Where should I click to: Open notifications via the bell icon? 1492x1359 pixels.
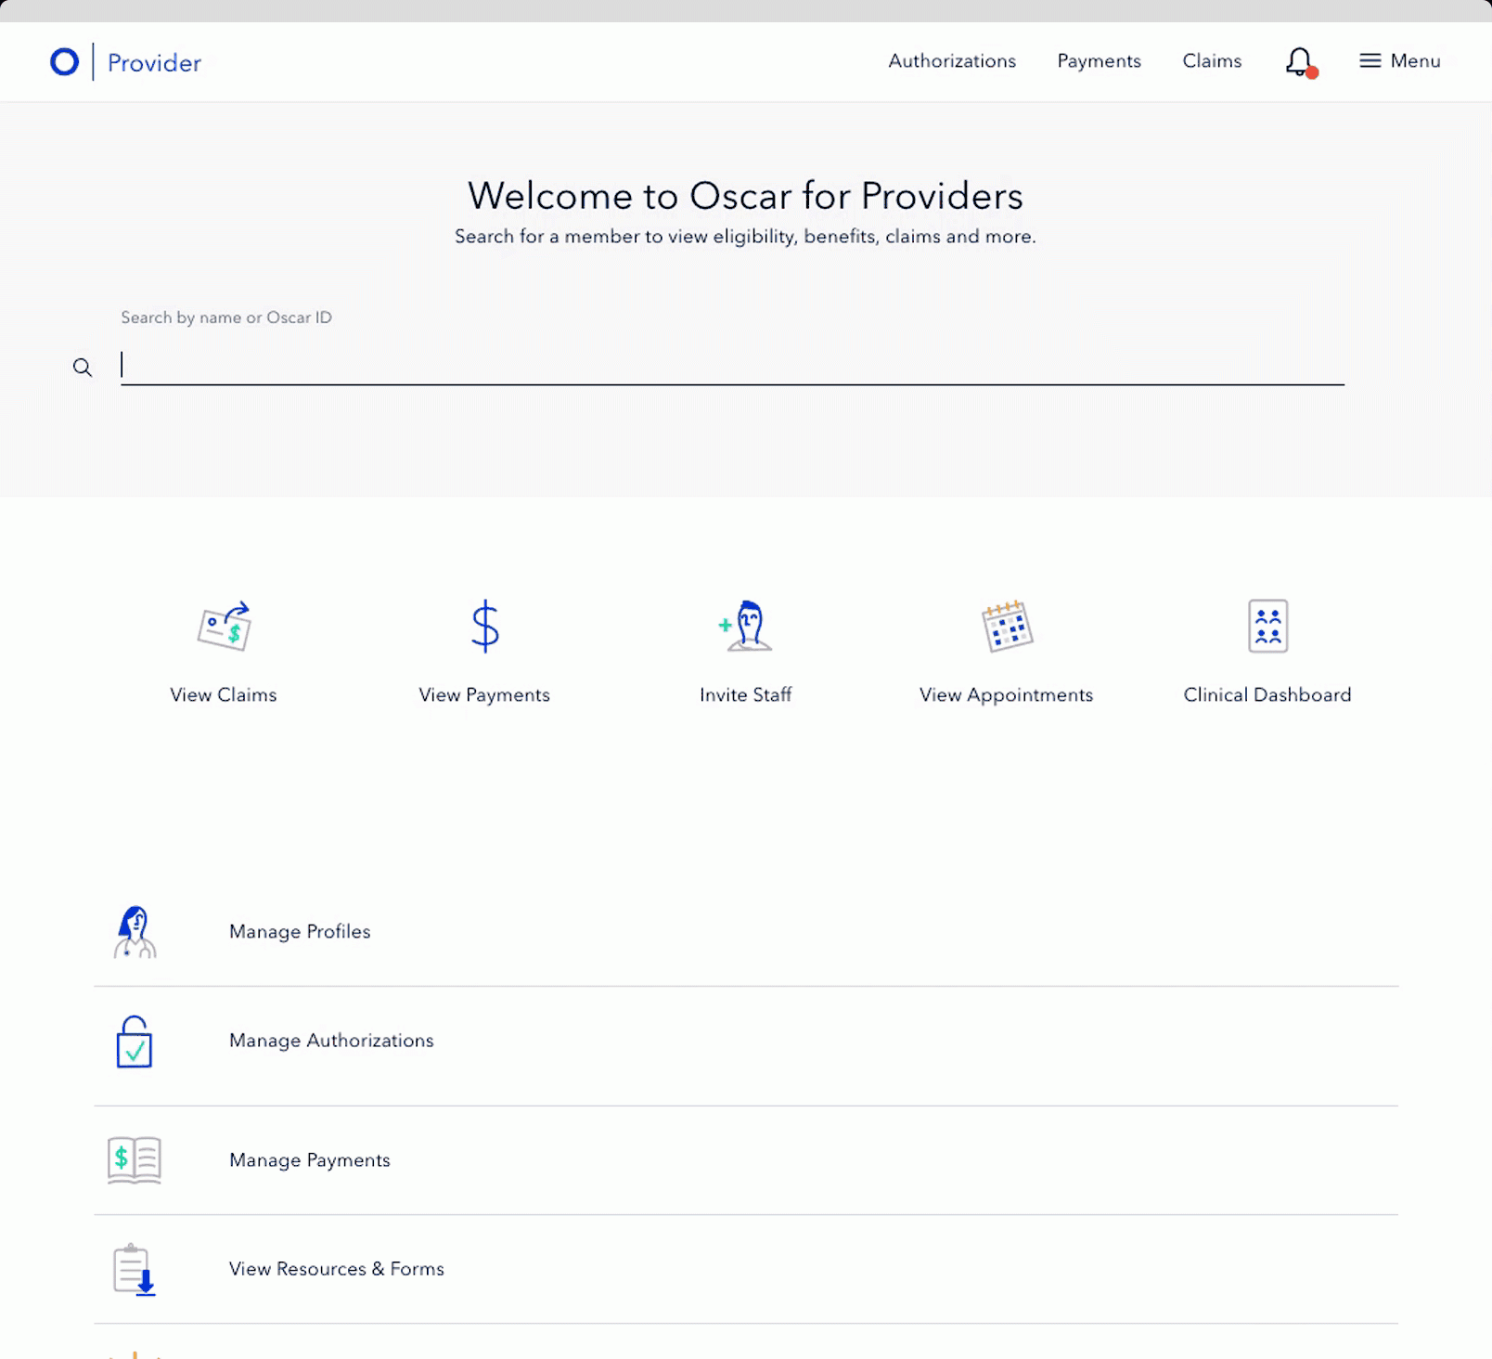(1296, 60)
